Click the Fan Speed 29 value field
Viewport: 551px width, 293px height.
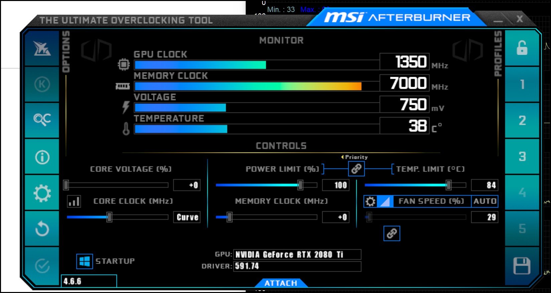485,217
